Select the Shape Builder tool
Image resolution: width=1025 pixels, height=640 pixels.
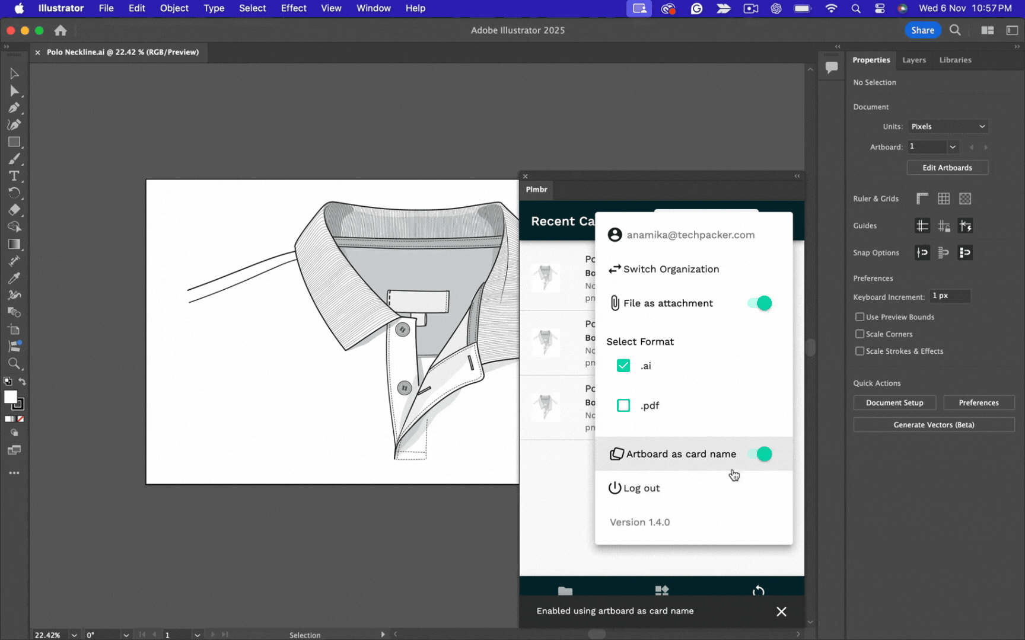pyautogui.click(x=14, y=227)
